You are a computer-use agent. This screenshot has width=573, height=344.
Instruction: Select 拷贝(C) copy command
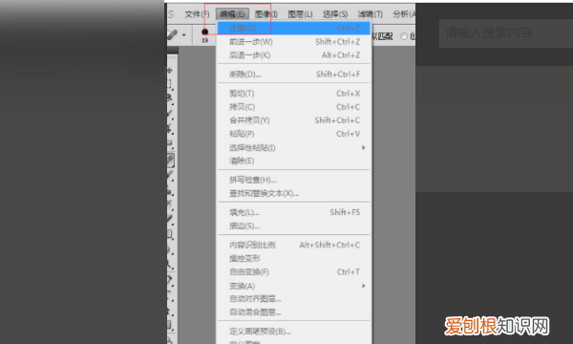(x=294, y=107)
